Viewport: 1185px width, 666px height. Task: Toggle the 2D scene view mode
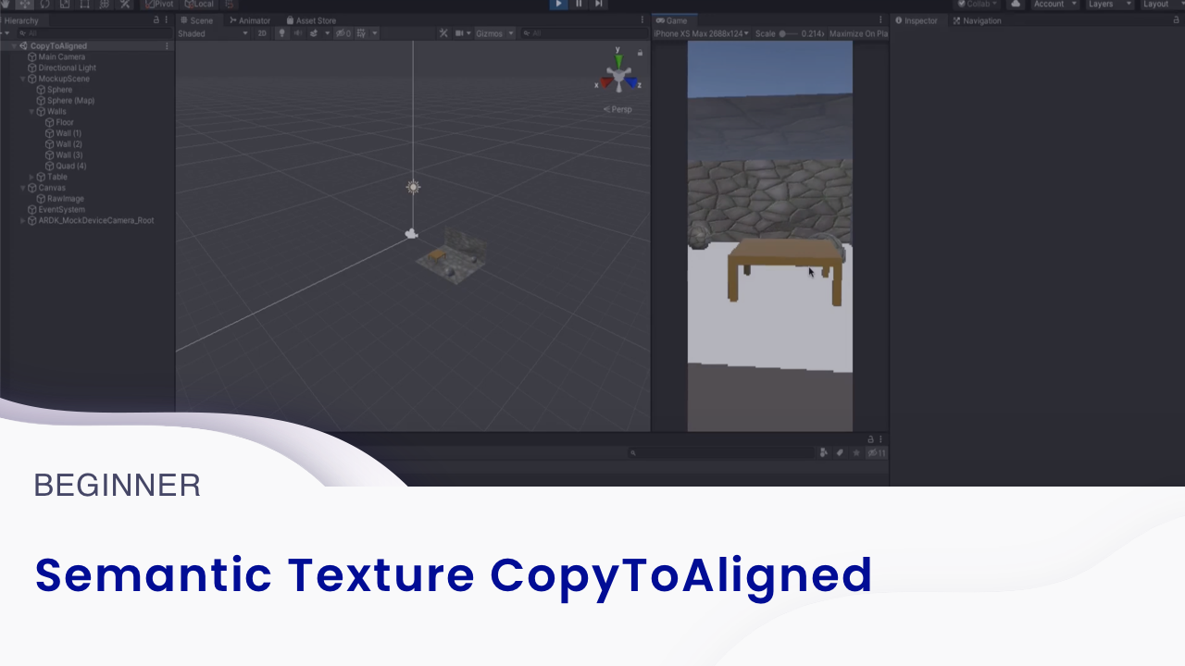pos(262,33)
